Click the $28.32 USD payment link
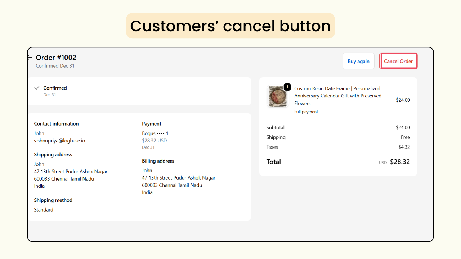 (x=154, y=140)
